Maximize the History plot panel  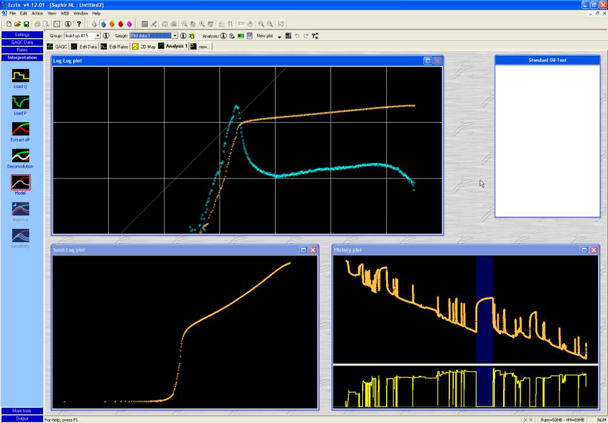pos(583,250)
